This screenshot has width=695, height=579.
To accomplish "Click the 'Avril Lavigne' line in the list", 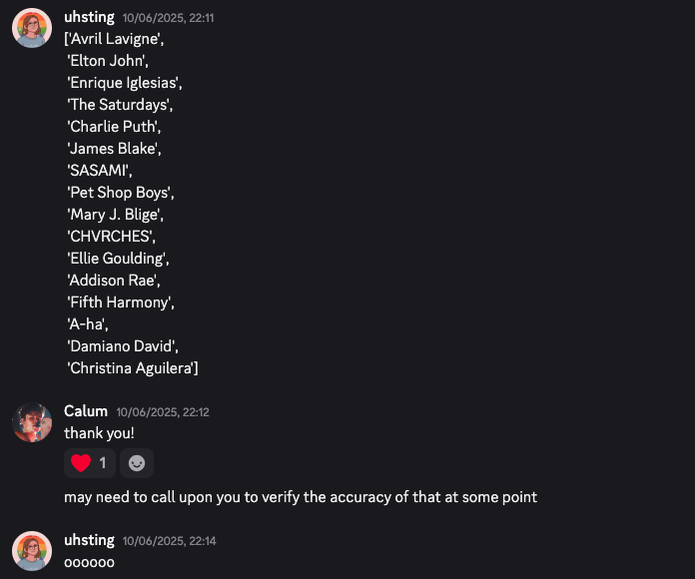I will 114,39.
